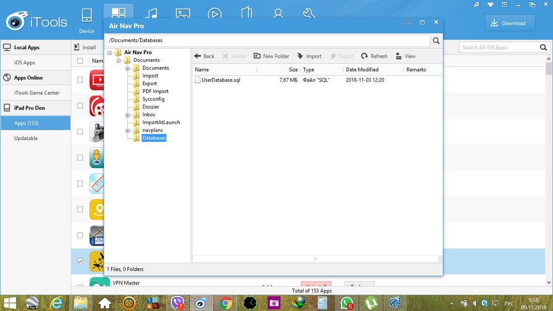The height and width of the screenshot is (311, 553).
Task: Expand the Inbox folder node
Action: (x=128, y=115)
